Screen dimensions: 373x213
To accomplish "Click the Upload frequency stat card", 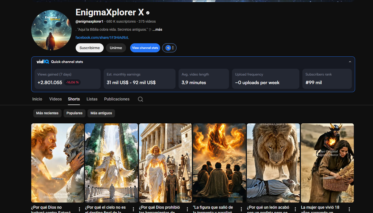I will click(266, 79).
